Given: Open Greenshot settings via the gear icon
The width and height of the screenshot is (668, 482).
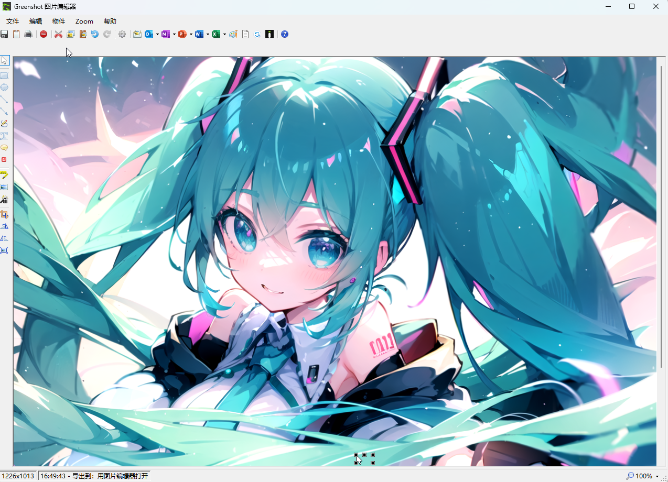Looking at the screenshot, I should click(x=122, y=34).
